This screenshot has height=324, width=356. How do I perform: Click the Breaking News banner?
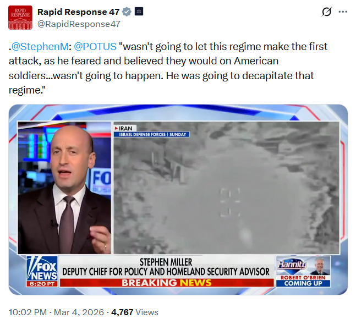pyautogui.click(x=167, y=283)
